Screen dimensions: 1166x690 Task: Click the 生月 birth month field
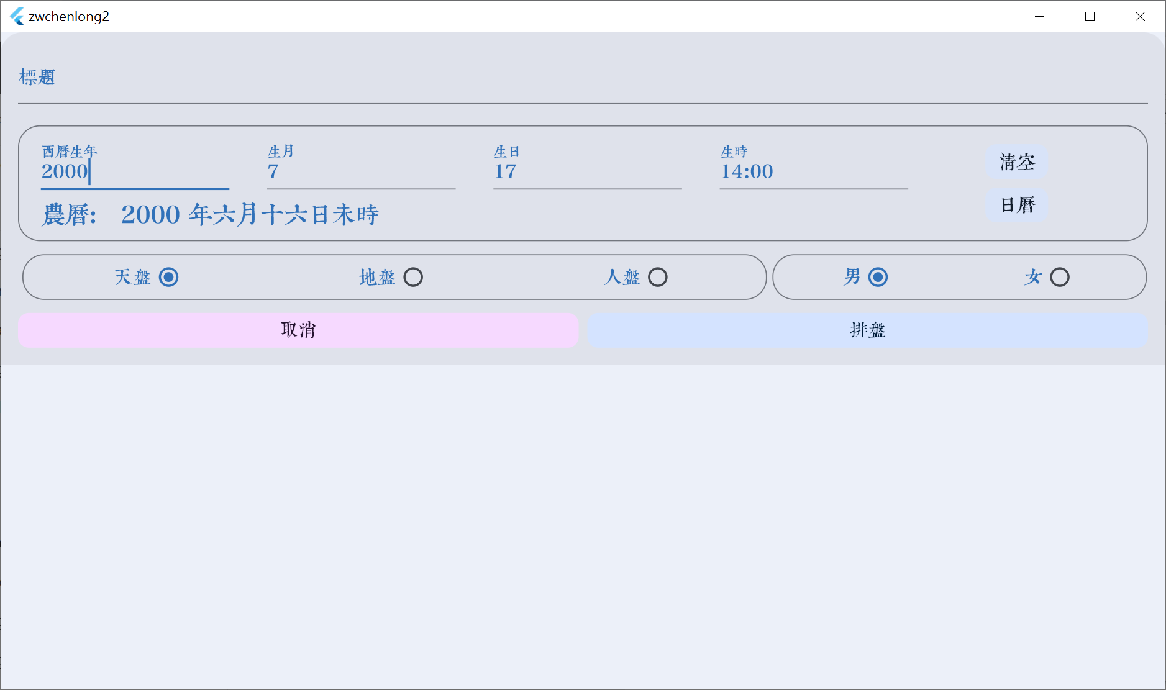pyautogui.click(x=361, y=171)
